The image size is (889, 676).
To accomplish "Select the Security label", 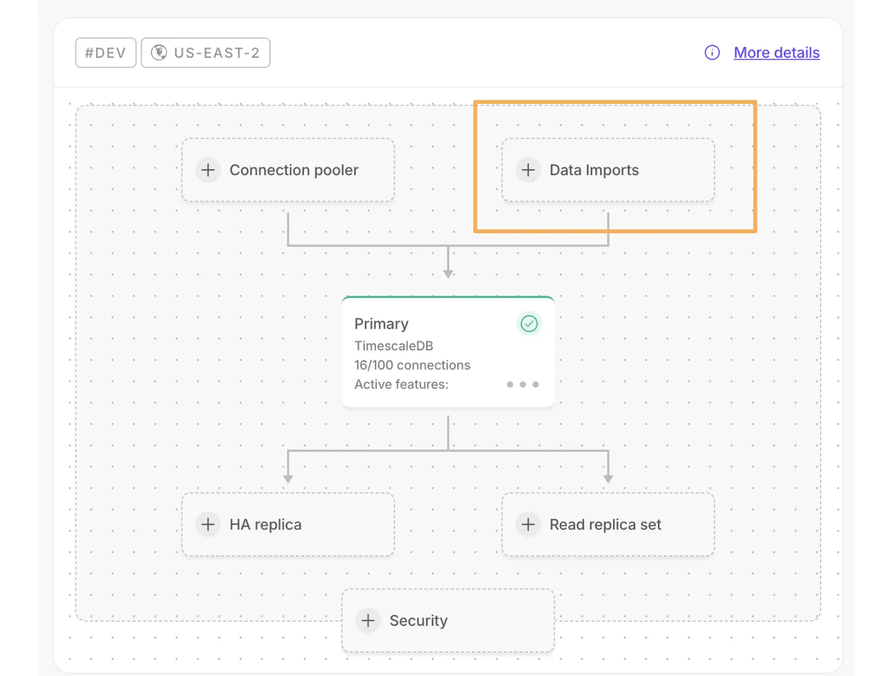I will pyautogui.click(x=419, y=621).
